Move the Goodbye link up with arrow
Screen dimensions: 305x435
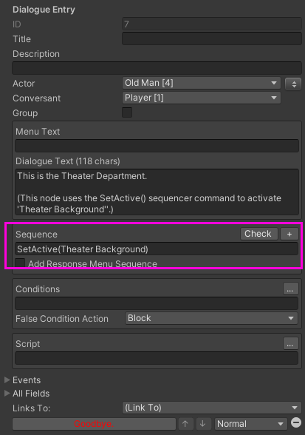(x=185, y=424)
